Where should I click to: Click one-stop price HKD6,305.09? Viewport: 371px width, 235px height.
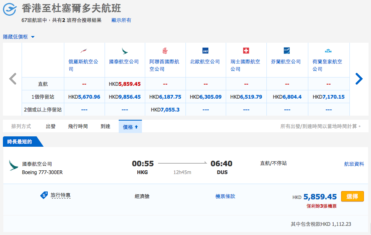point(205,97)
